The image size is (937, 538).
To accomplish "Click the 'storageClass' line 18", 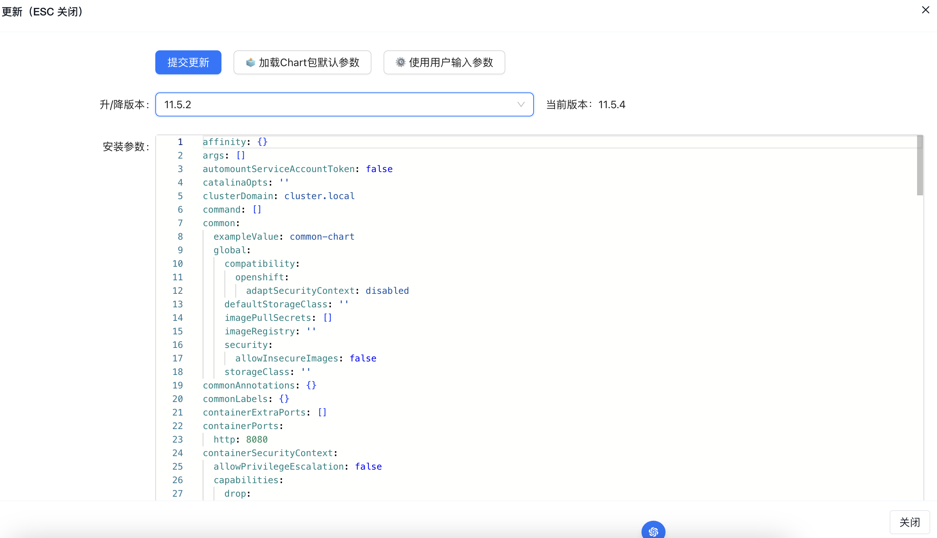I will click(x=267, y=372).
